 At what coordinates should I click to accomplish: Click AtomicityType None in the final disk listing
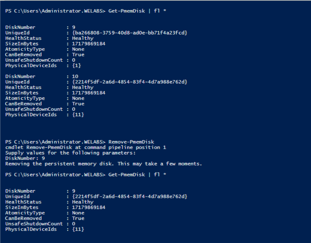pyautogui.click(x=78, y=213)
